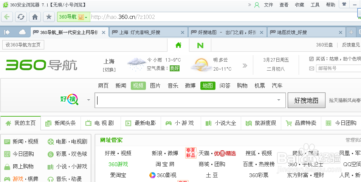Open the 文件 menu
361x182 pixels.
click(268, 5)
